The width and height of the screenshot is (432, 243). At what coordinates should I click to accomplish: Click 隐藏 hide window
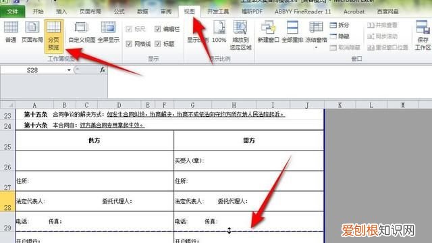340,36
